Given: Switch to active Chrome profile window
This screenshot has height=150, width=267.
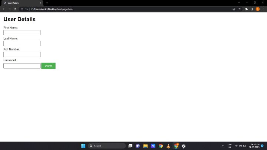Looking at the screenshot, I should (x=176, y=146).
